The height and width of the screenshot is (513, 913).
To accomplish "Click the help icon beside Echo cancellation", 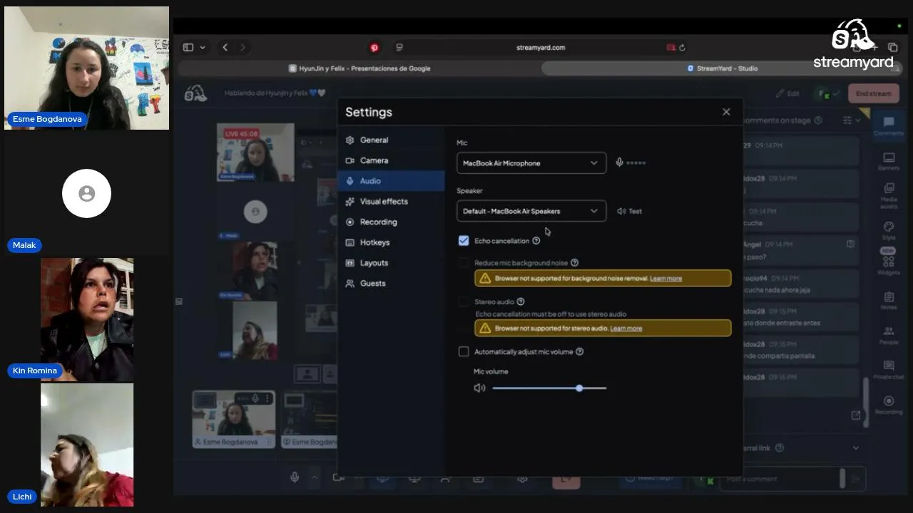I will [536, 241].
